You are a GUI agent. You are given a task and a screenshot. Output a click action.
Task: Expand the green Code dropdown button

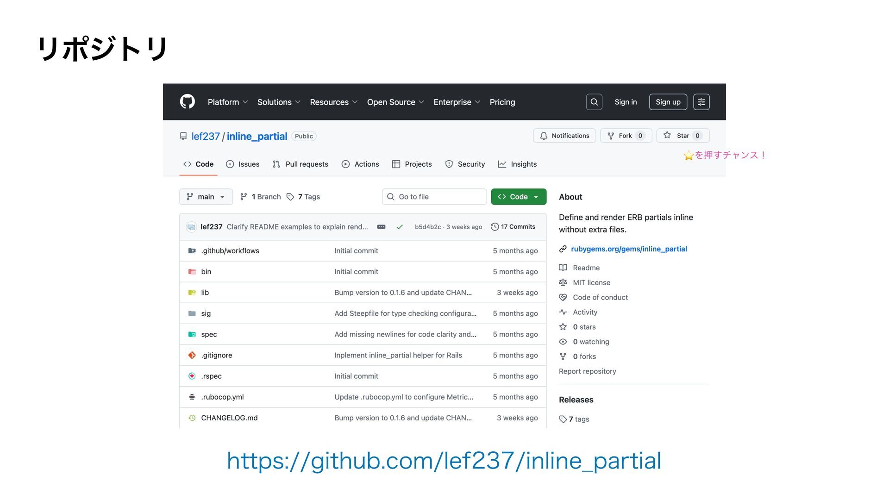pos(518,197)
